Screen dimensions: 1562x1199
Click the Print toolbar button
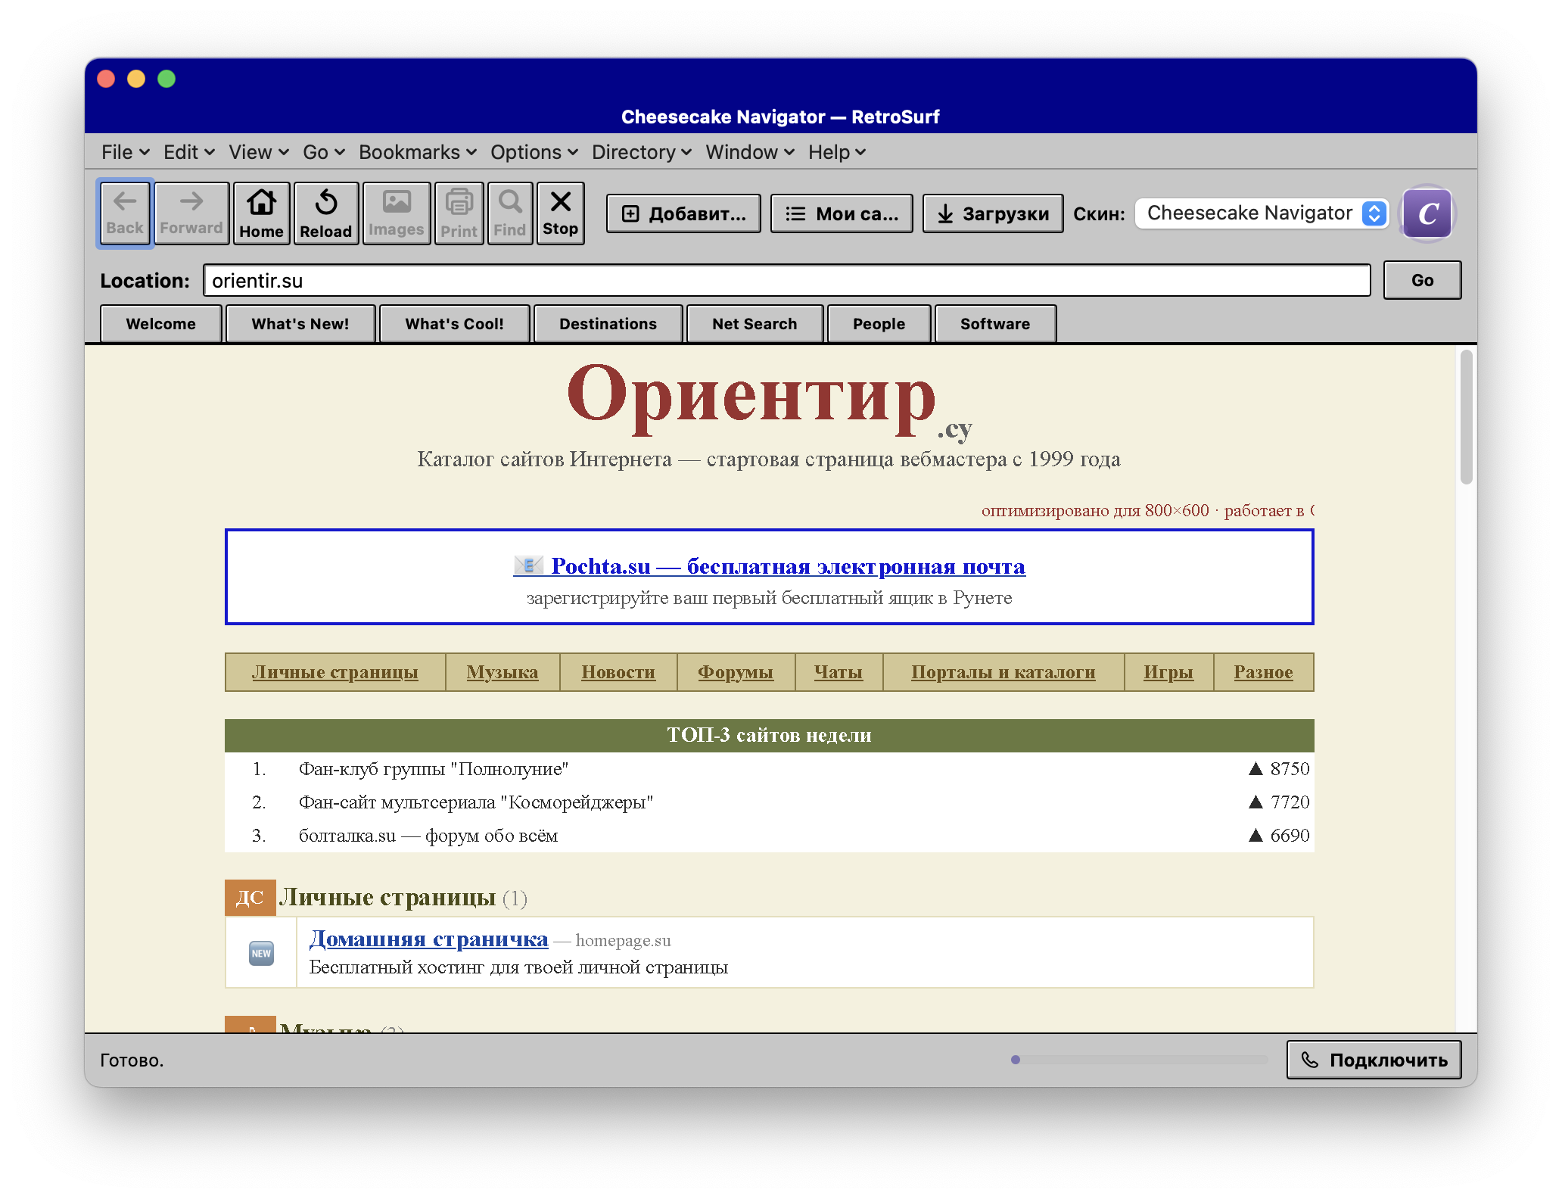coord(459,213)
